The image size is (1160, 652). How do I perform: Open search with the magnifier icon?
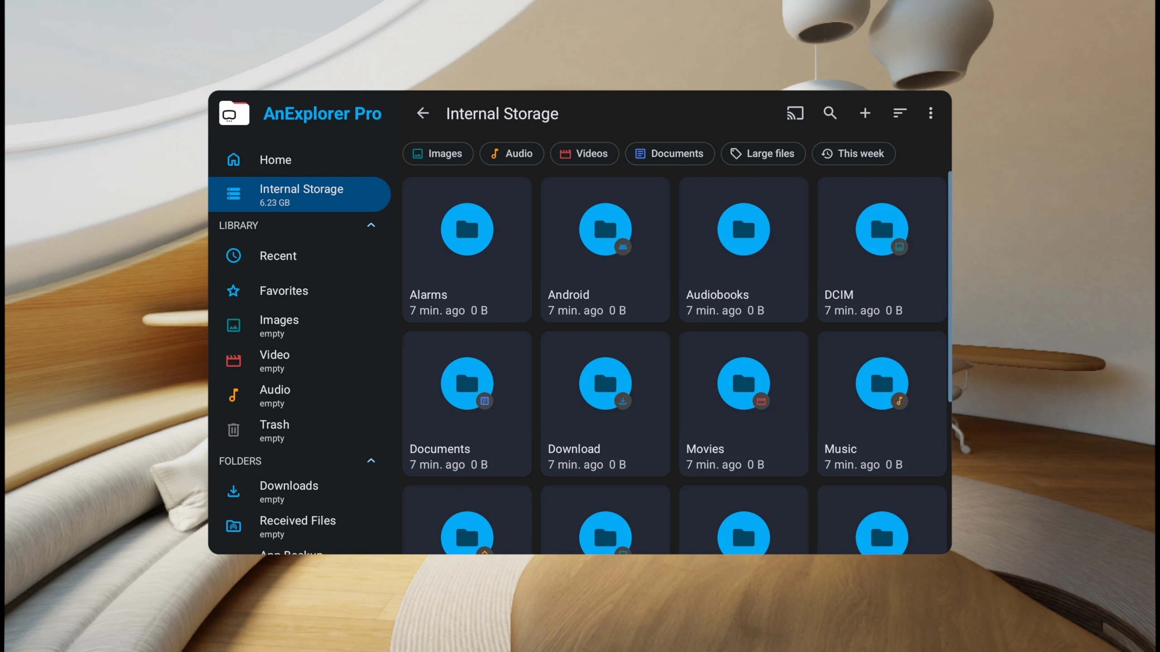(x=830, y=113)
